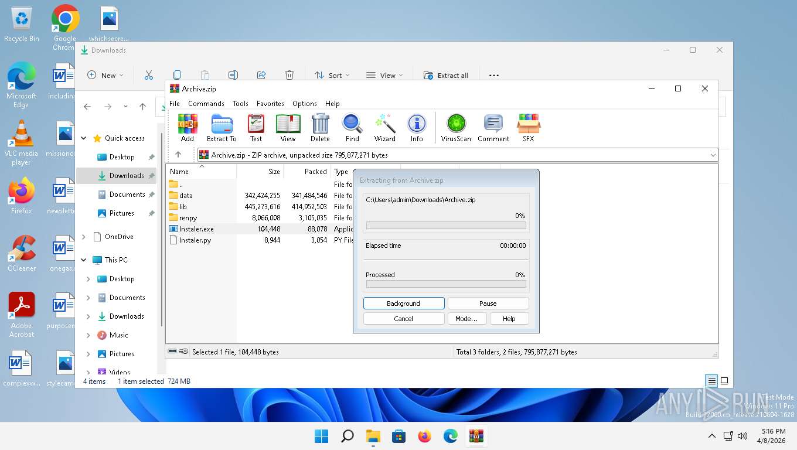Open See more options in Downloads toolbar
The width and height of the screenshot is (797, 450).
point(493,75)
